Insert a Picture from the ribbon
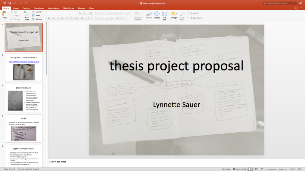The image size is (305, 171). coord(148,15)
